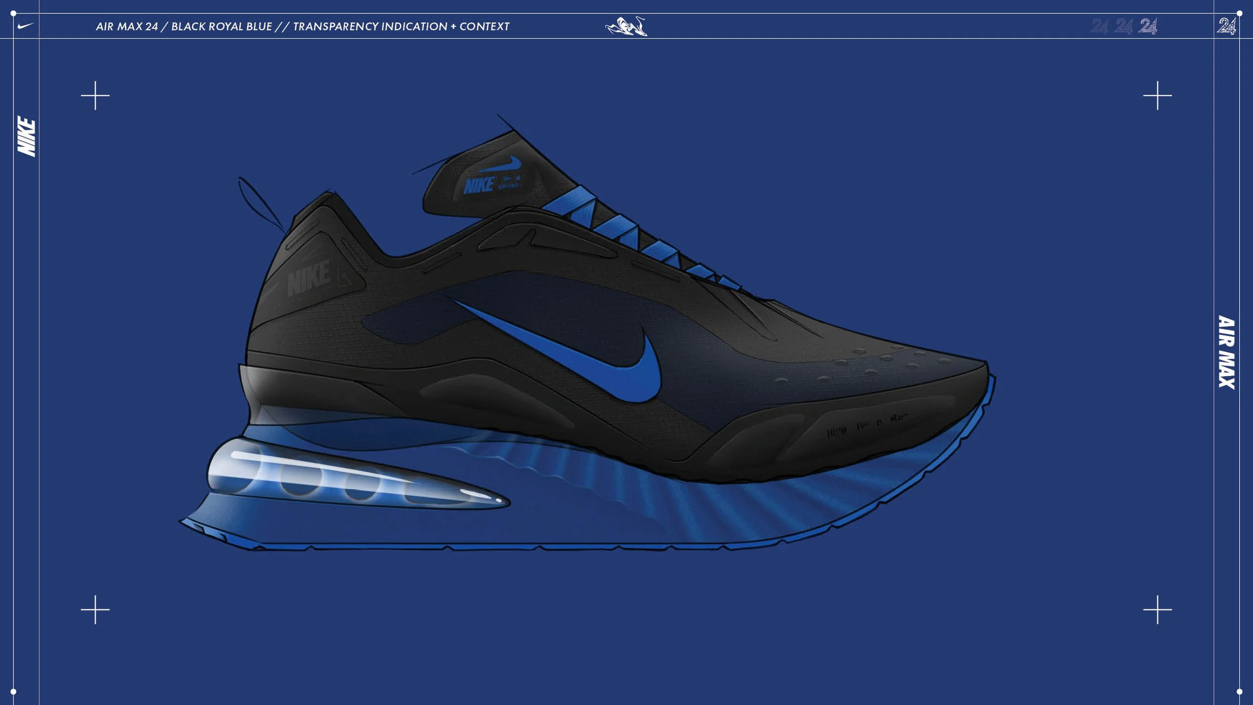Click the TRANSPARENCY INDICATION + CONTEXT text
This screenshot has height=705, width=1253.
point(401,28)
